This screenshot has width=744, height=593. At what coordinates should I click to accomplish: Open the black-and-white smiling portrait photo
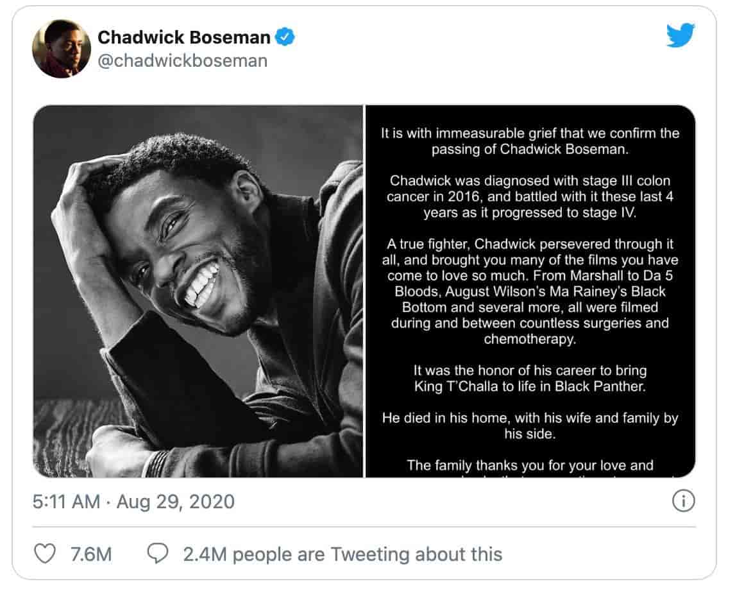pos(198,291)
